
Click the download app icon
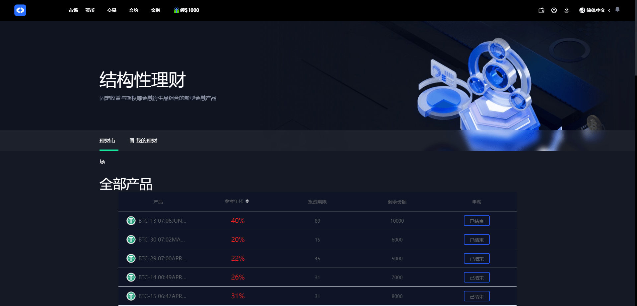pyautogui.click(x=567, y=10)
